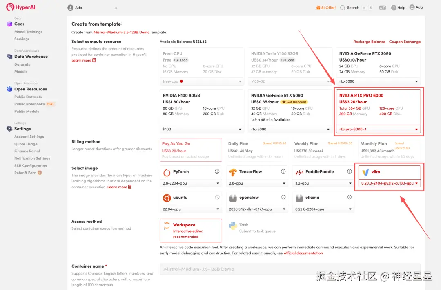441x290 pixels.
Task: Open the Open Resources section icon
Action: pyautogui.click(x=9, y=89)
